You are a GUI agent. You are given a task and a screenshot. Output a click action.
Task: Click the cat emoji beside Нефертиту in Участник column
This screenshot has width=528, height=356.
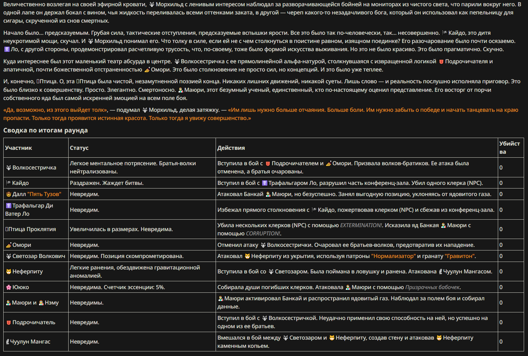tap(9, 271)
